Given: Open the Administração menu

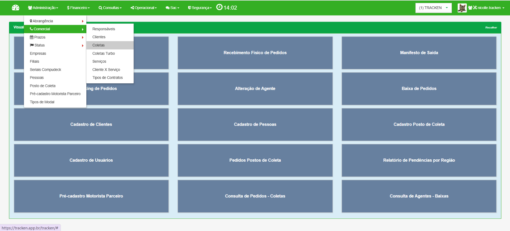Looking at the screenshot, I should click(x=43, y=8).
